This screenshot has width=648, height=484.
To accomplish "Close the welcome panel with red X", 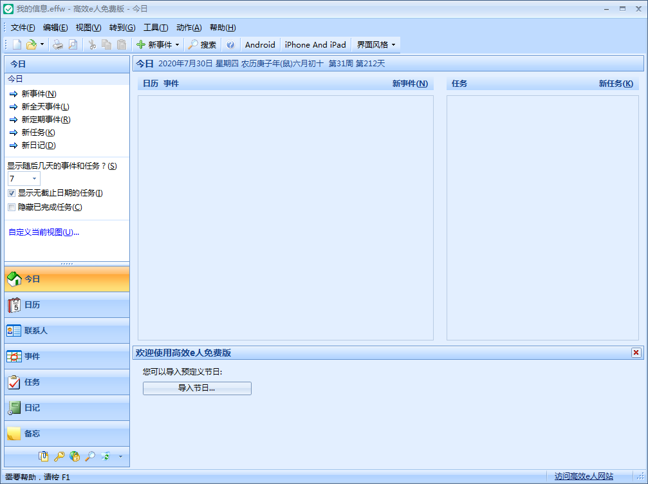I will point(636,353).
